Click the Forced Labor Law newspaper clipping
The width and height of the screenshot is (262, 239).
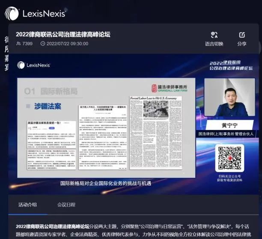point(156,133)
